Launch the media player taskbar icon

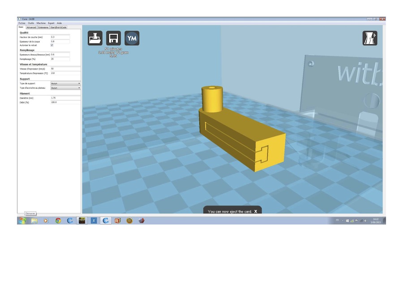coord(46,220)
